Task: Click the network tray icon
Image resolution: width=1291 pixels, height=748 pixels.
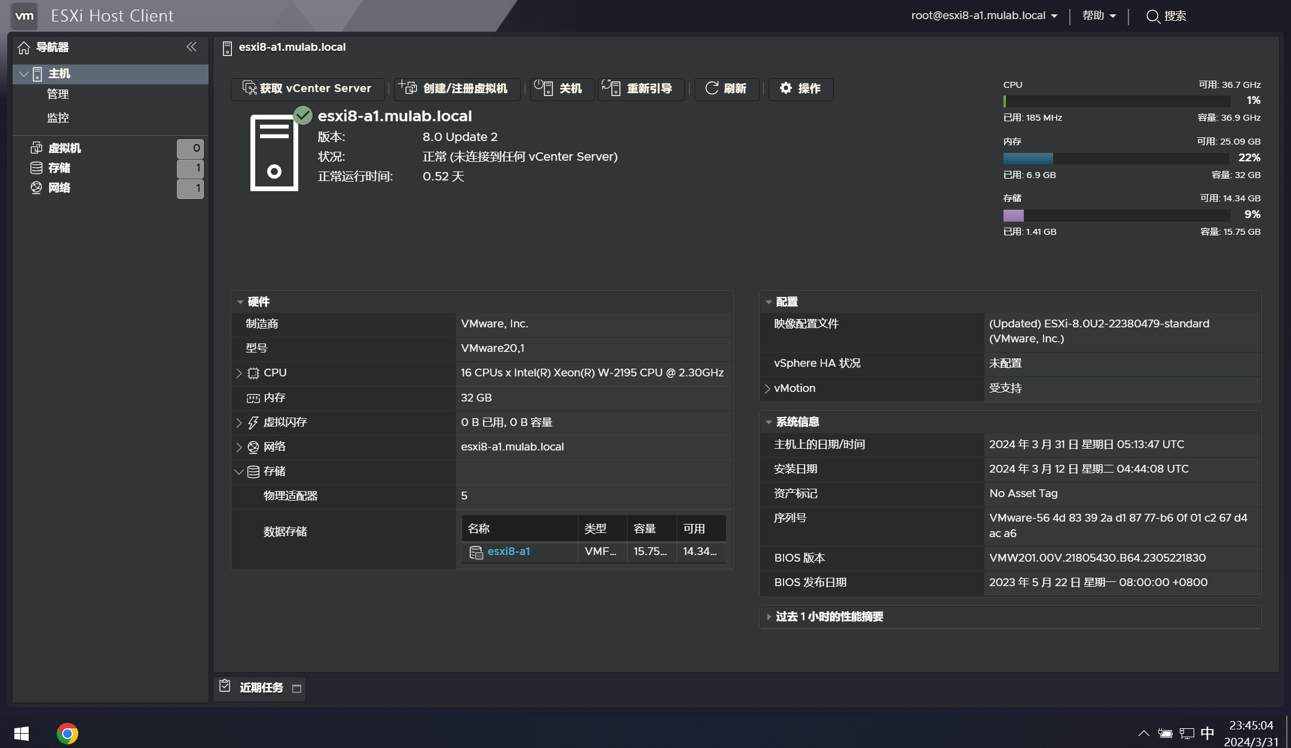Action: pyautogui.click(x=1186, y=733)
